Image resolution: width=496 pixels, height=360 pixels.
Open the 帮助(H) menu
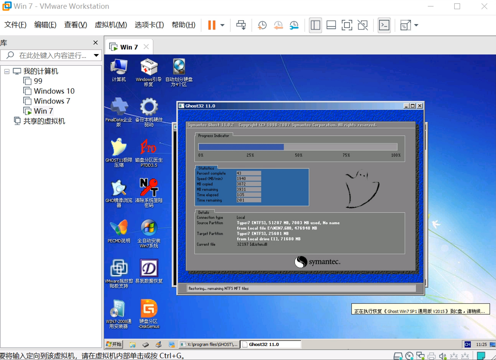pos(183,25)
